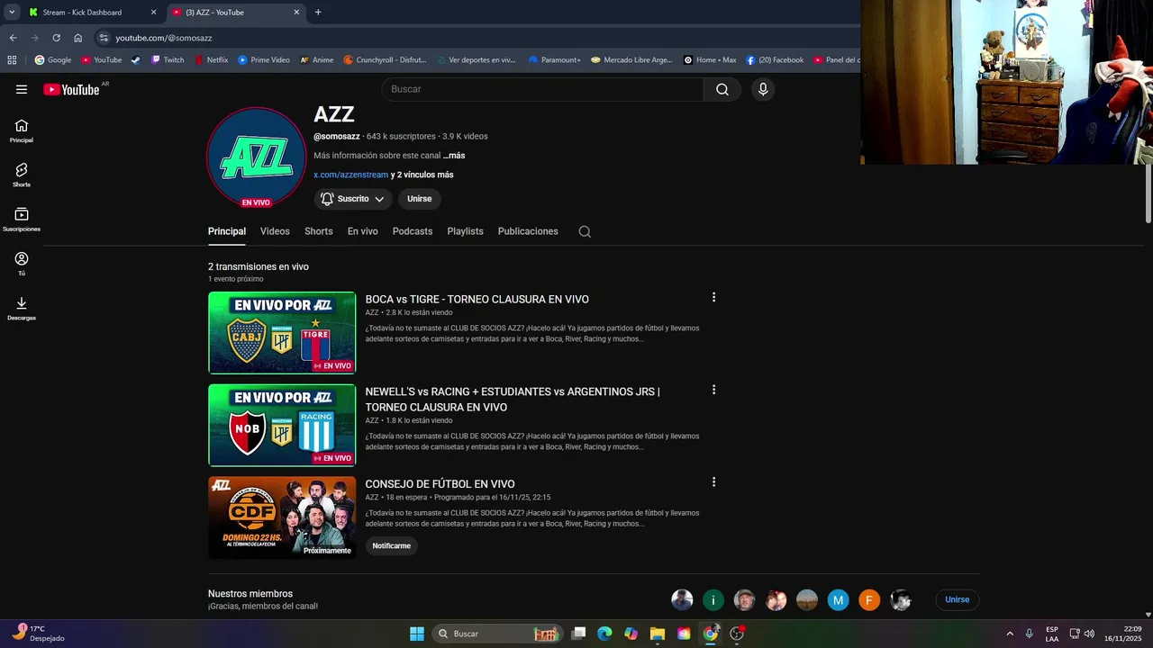1153x648 pixels.
Task: Expand channel info with …más
Action: (454, 156)
